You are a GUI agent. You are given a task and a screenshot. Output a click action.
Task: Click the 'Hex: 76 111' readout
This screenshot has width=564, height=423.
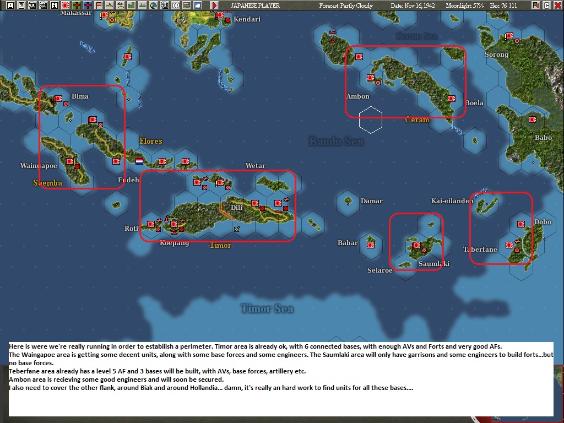(503, 6)
